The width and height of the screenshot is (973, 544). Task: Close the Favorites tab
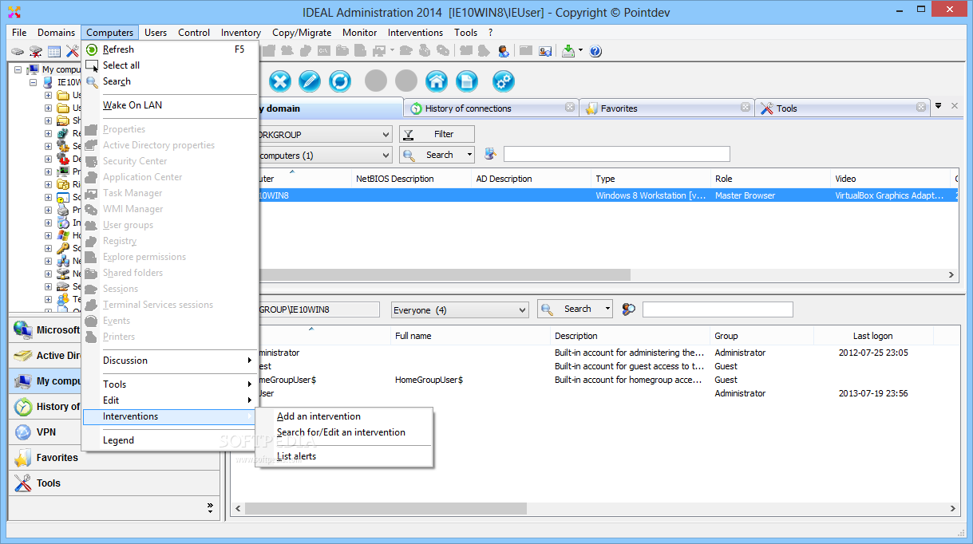click(x=746, y=107)
